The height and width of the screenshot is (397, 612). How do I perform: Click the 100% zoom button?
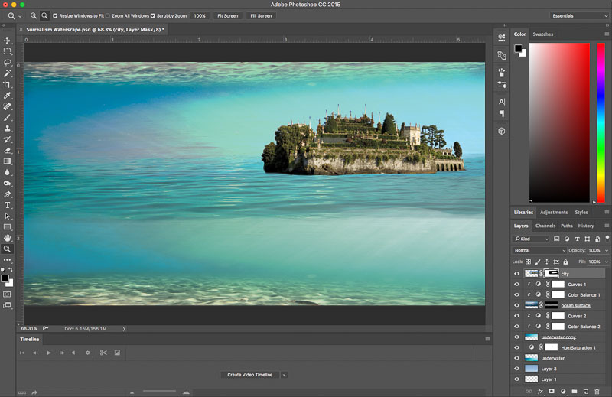pos(200,15)
